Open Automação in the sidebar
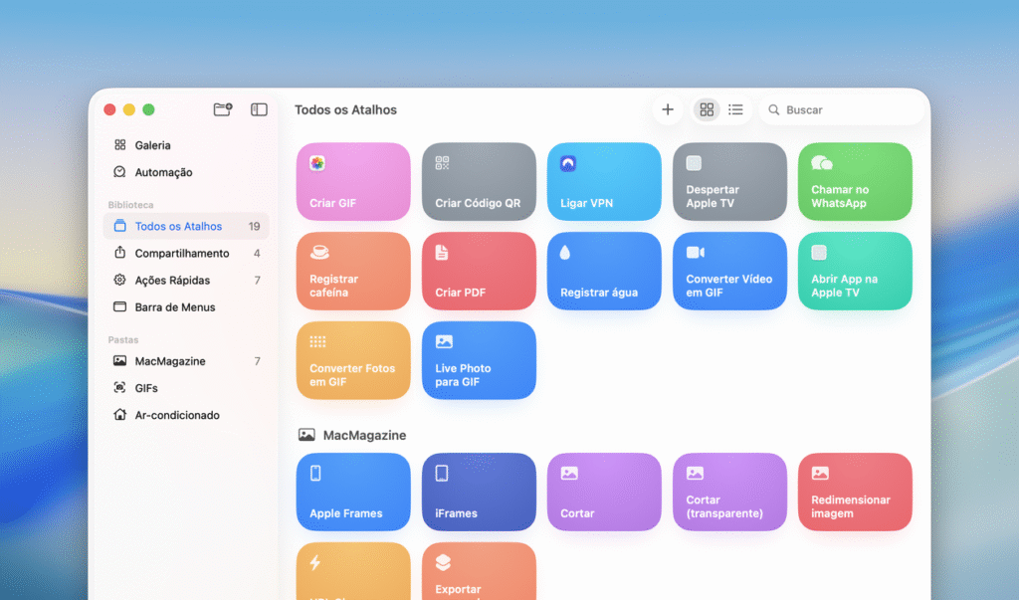 click(163, 172)
